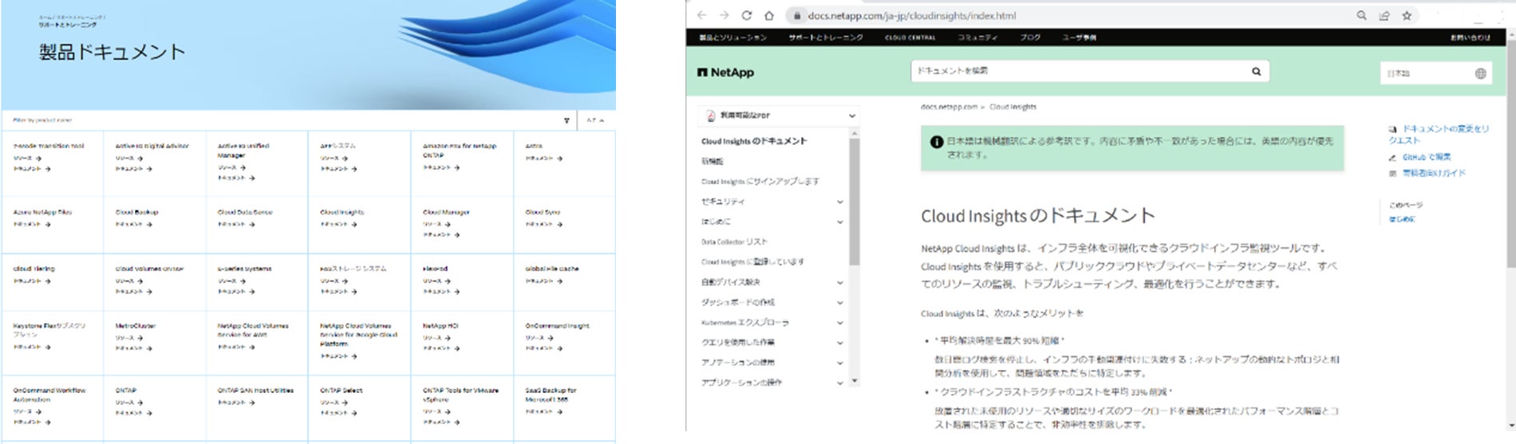The height and width of the screenshot is (444, 1516).
Task: Click the sidebar scrollbar down arrow
Action: coord(855,381)
